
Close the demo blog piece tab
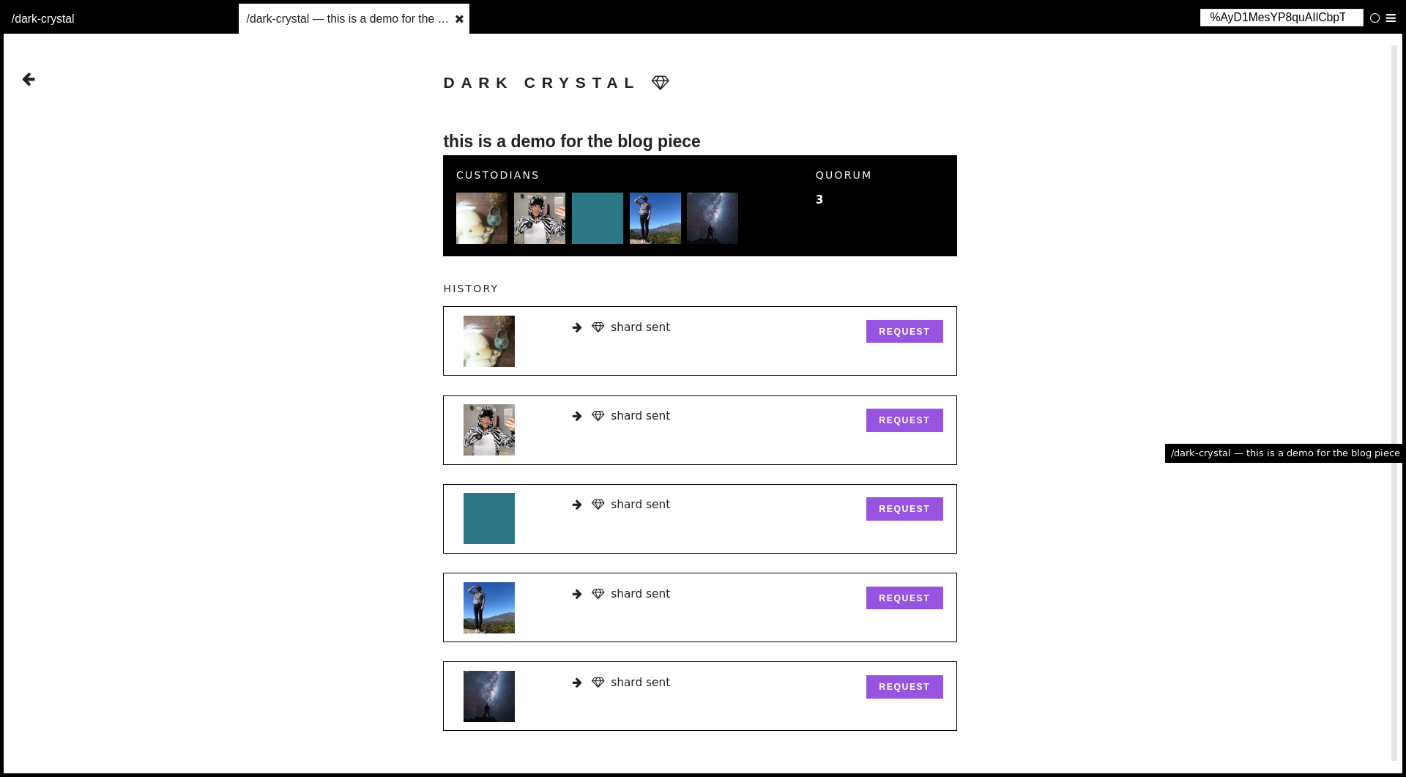[459, 19]
